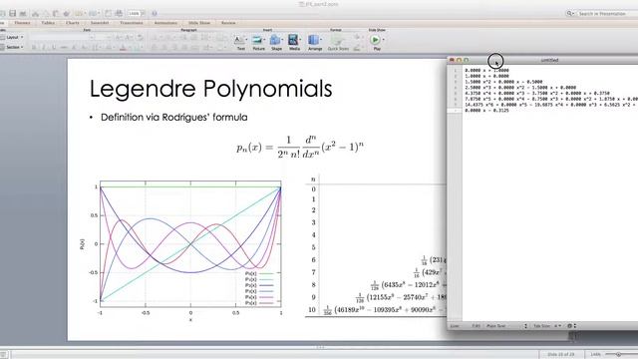The height and width of the screenshot is (359, 638).
Task: Click the Legendre Polynomials slide title
Action: click(x=210, y=89)
